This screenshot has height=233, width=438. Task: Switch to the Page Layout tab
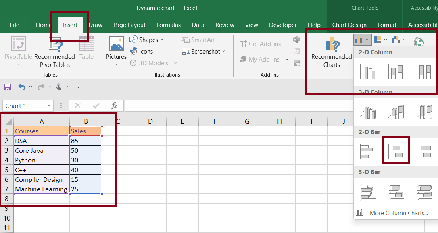tap(129, 25)
